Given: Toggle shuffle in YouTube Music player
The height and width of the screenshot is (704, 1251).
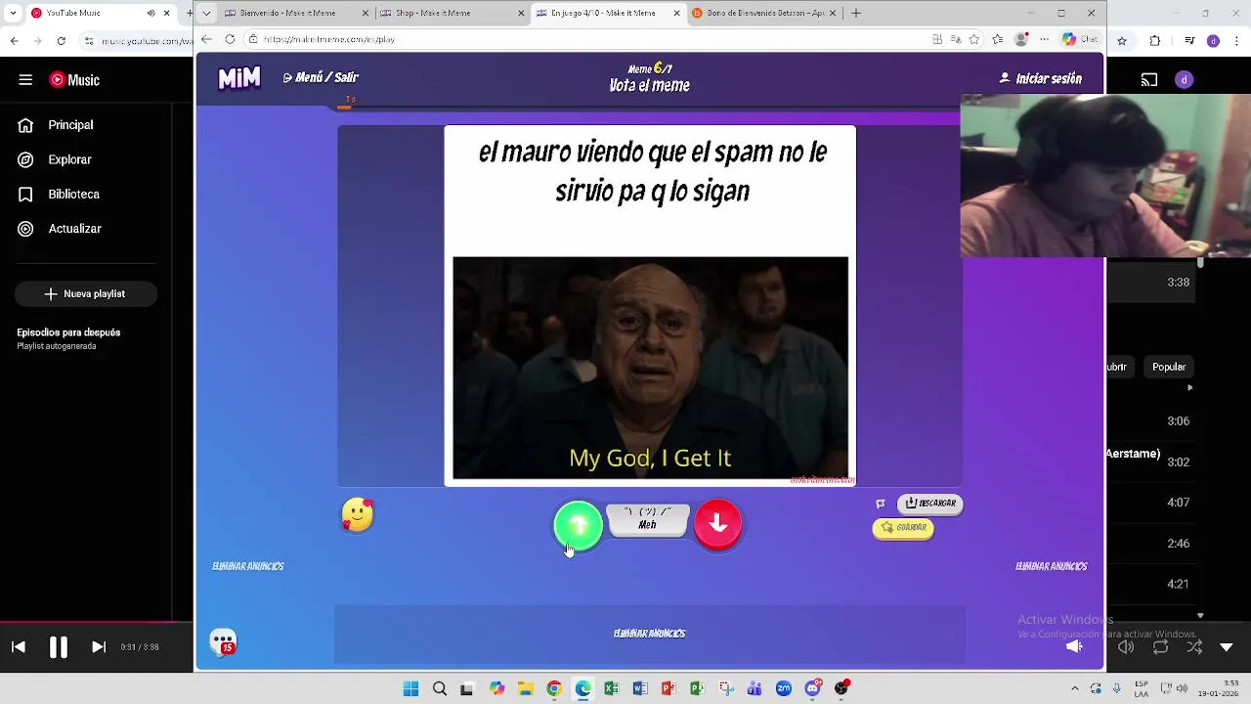Looking at the screenshot, I should (1194, 647).
